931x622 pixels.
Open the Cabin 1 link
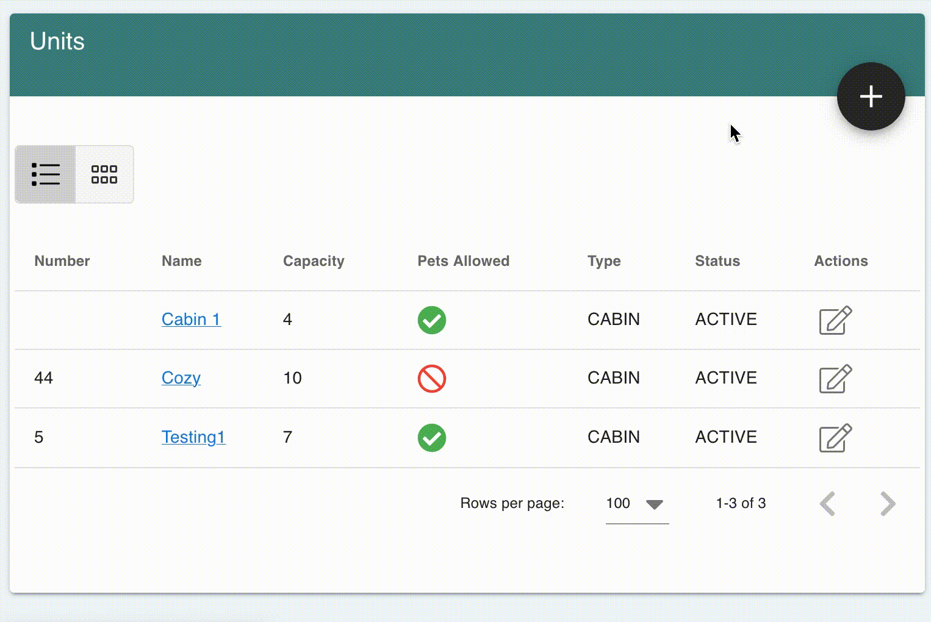point(191,319)
